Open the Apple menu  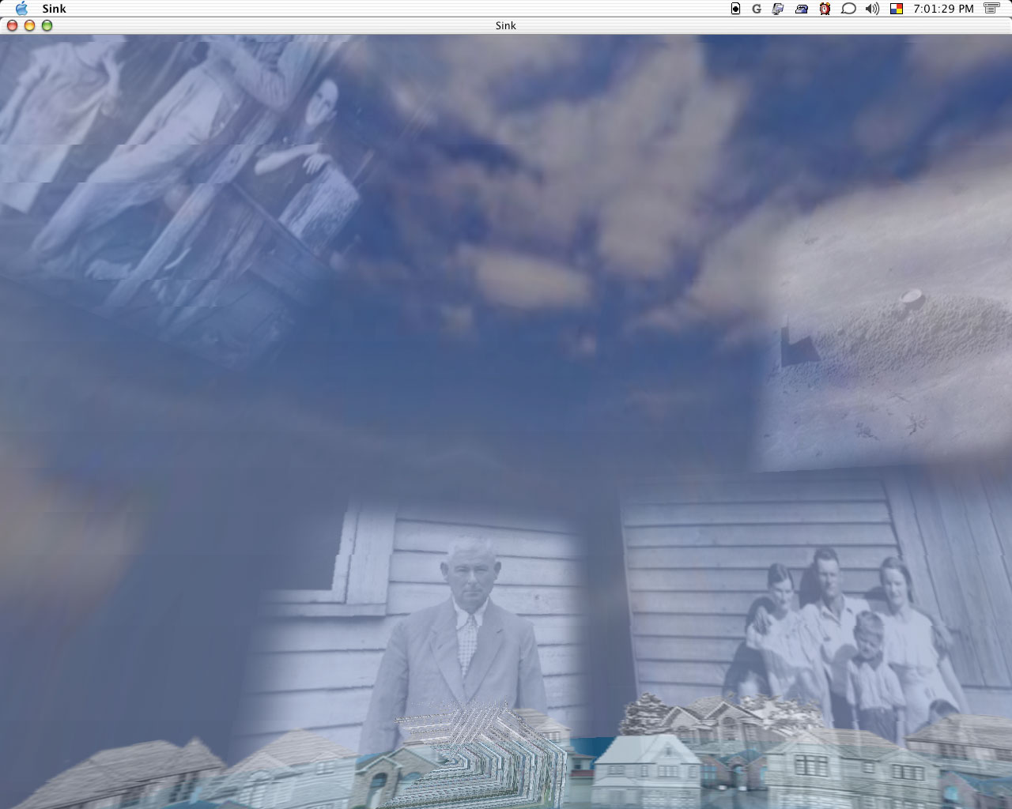click(x=21, y=9)
